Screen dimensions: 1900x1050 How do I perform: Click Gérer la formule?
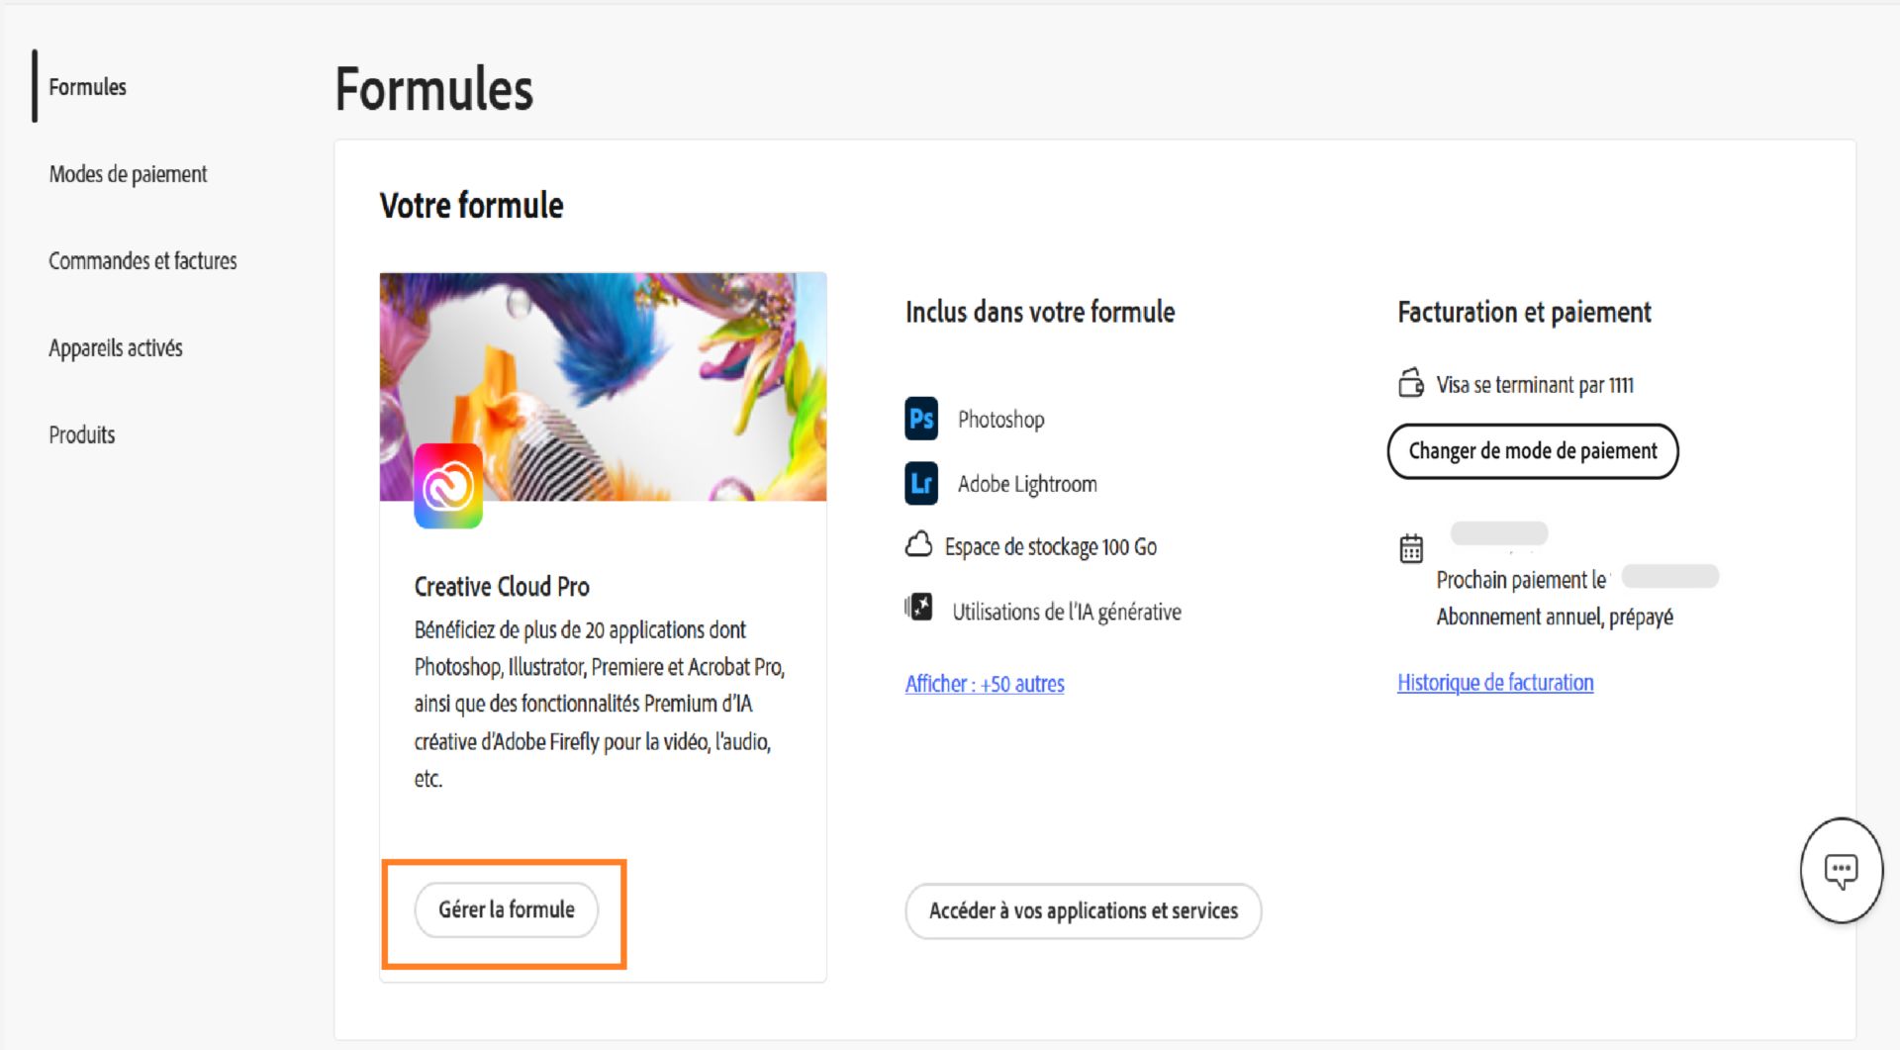point(507,909)
